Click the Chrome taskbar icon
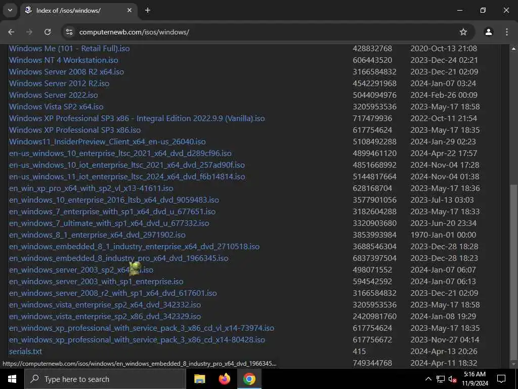 click(x=249, y=379)
